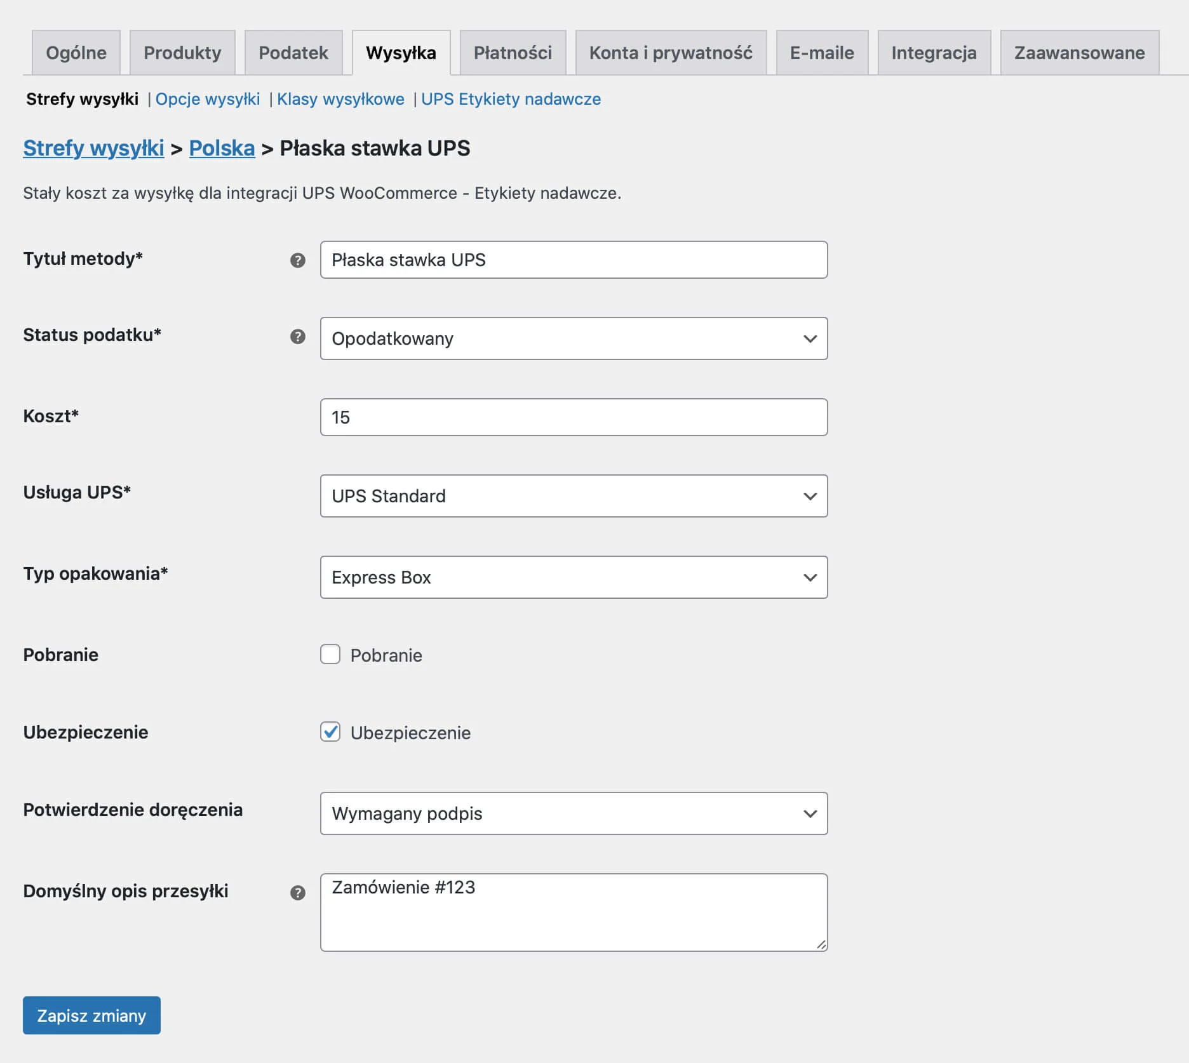This screenshot has width=1189, height=1063.
Task: Switch to Konta i prywatność tab
Action: (x=671, y=53)
